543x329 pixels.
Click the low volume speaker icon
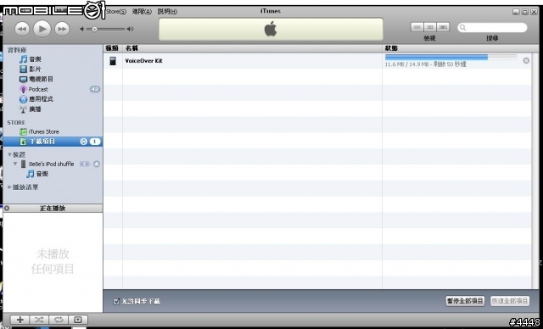[x=82, y=29]
